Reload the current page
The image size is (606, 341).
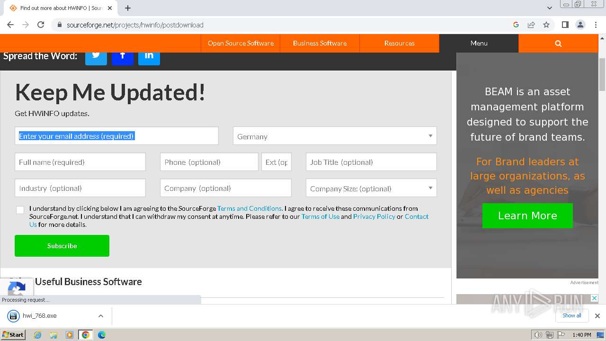[x=41, y=25]
